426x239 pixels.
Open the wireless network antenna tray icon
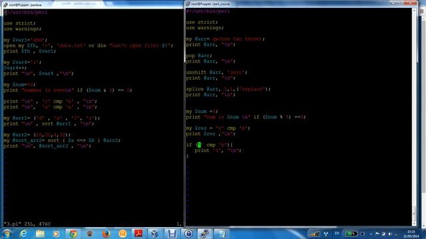click(326, 234)
